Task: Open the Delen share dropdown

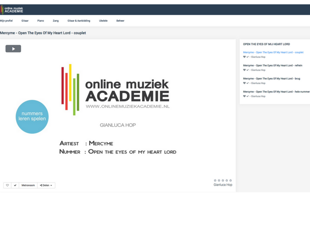Action: (x=46, y=185)
